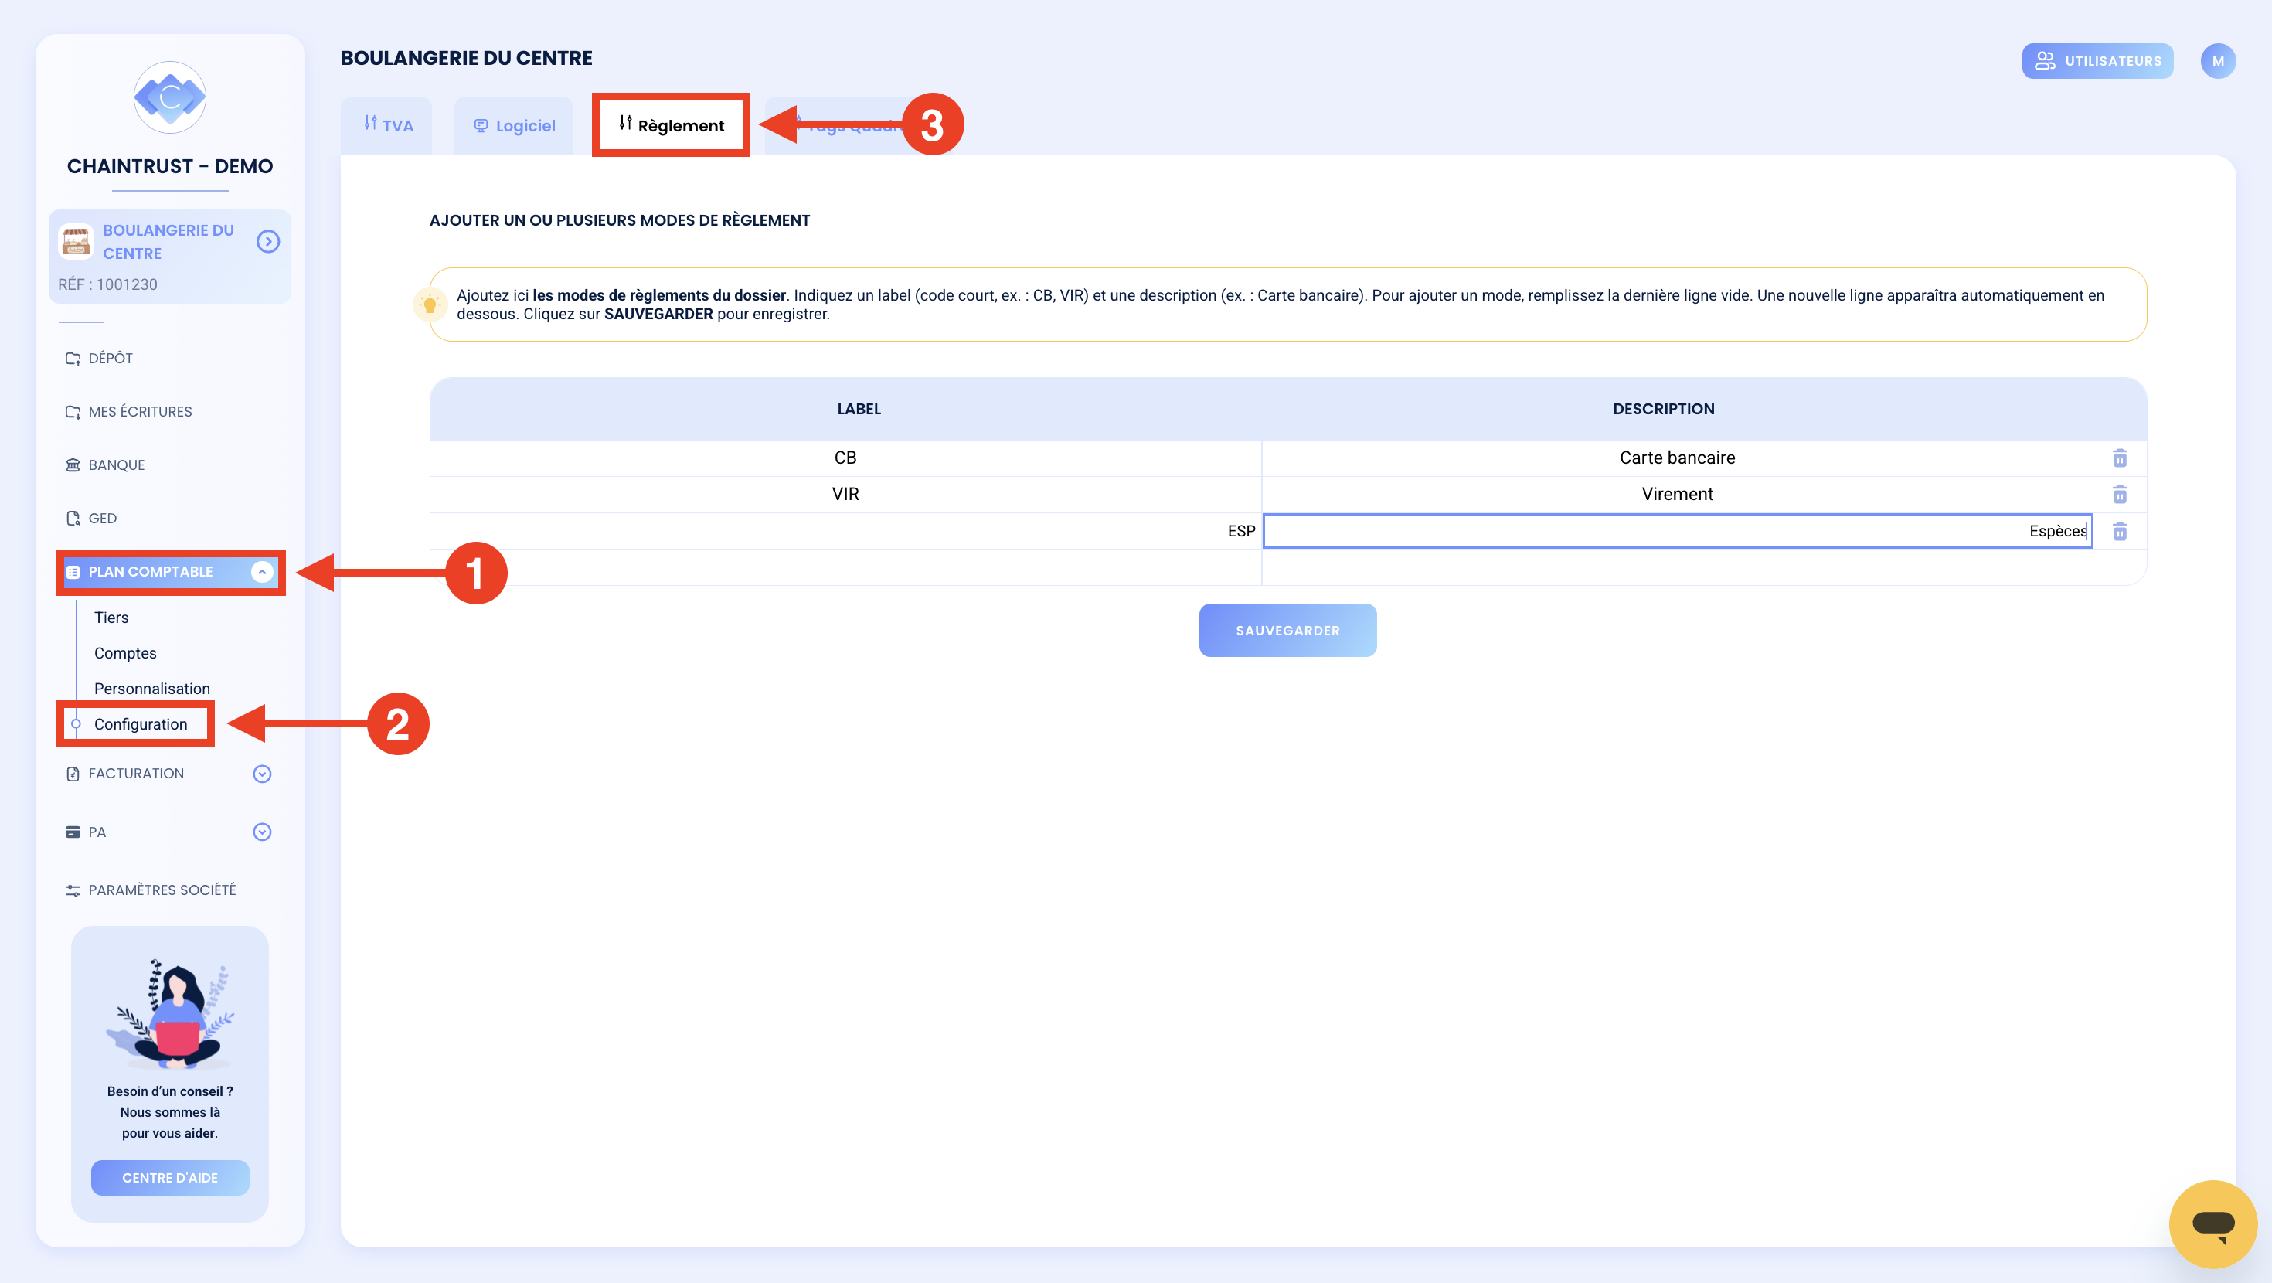Delete the Carte bancaire row

pyautogui.click(x=2120, y=458)
